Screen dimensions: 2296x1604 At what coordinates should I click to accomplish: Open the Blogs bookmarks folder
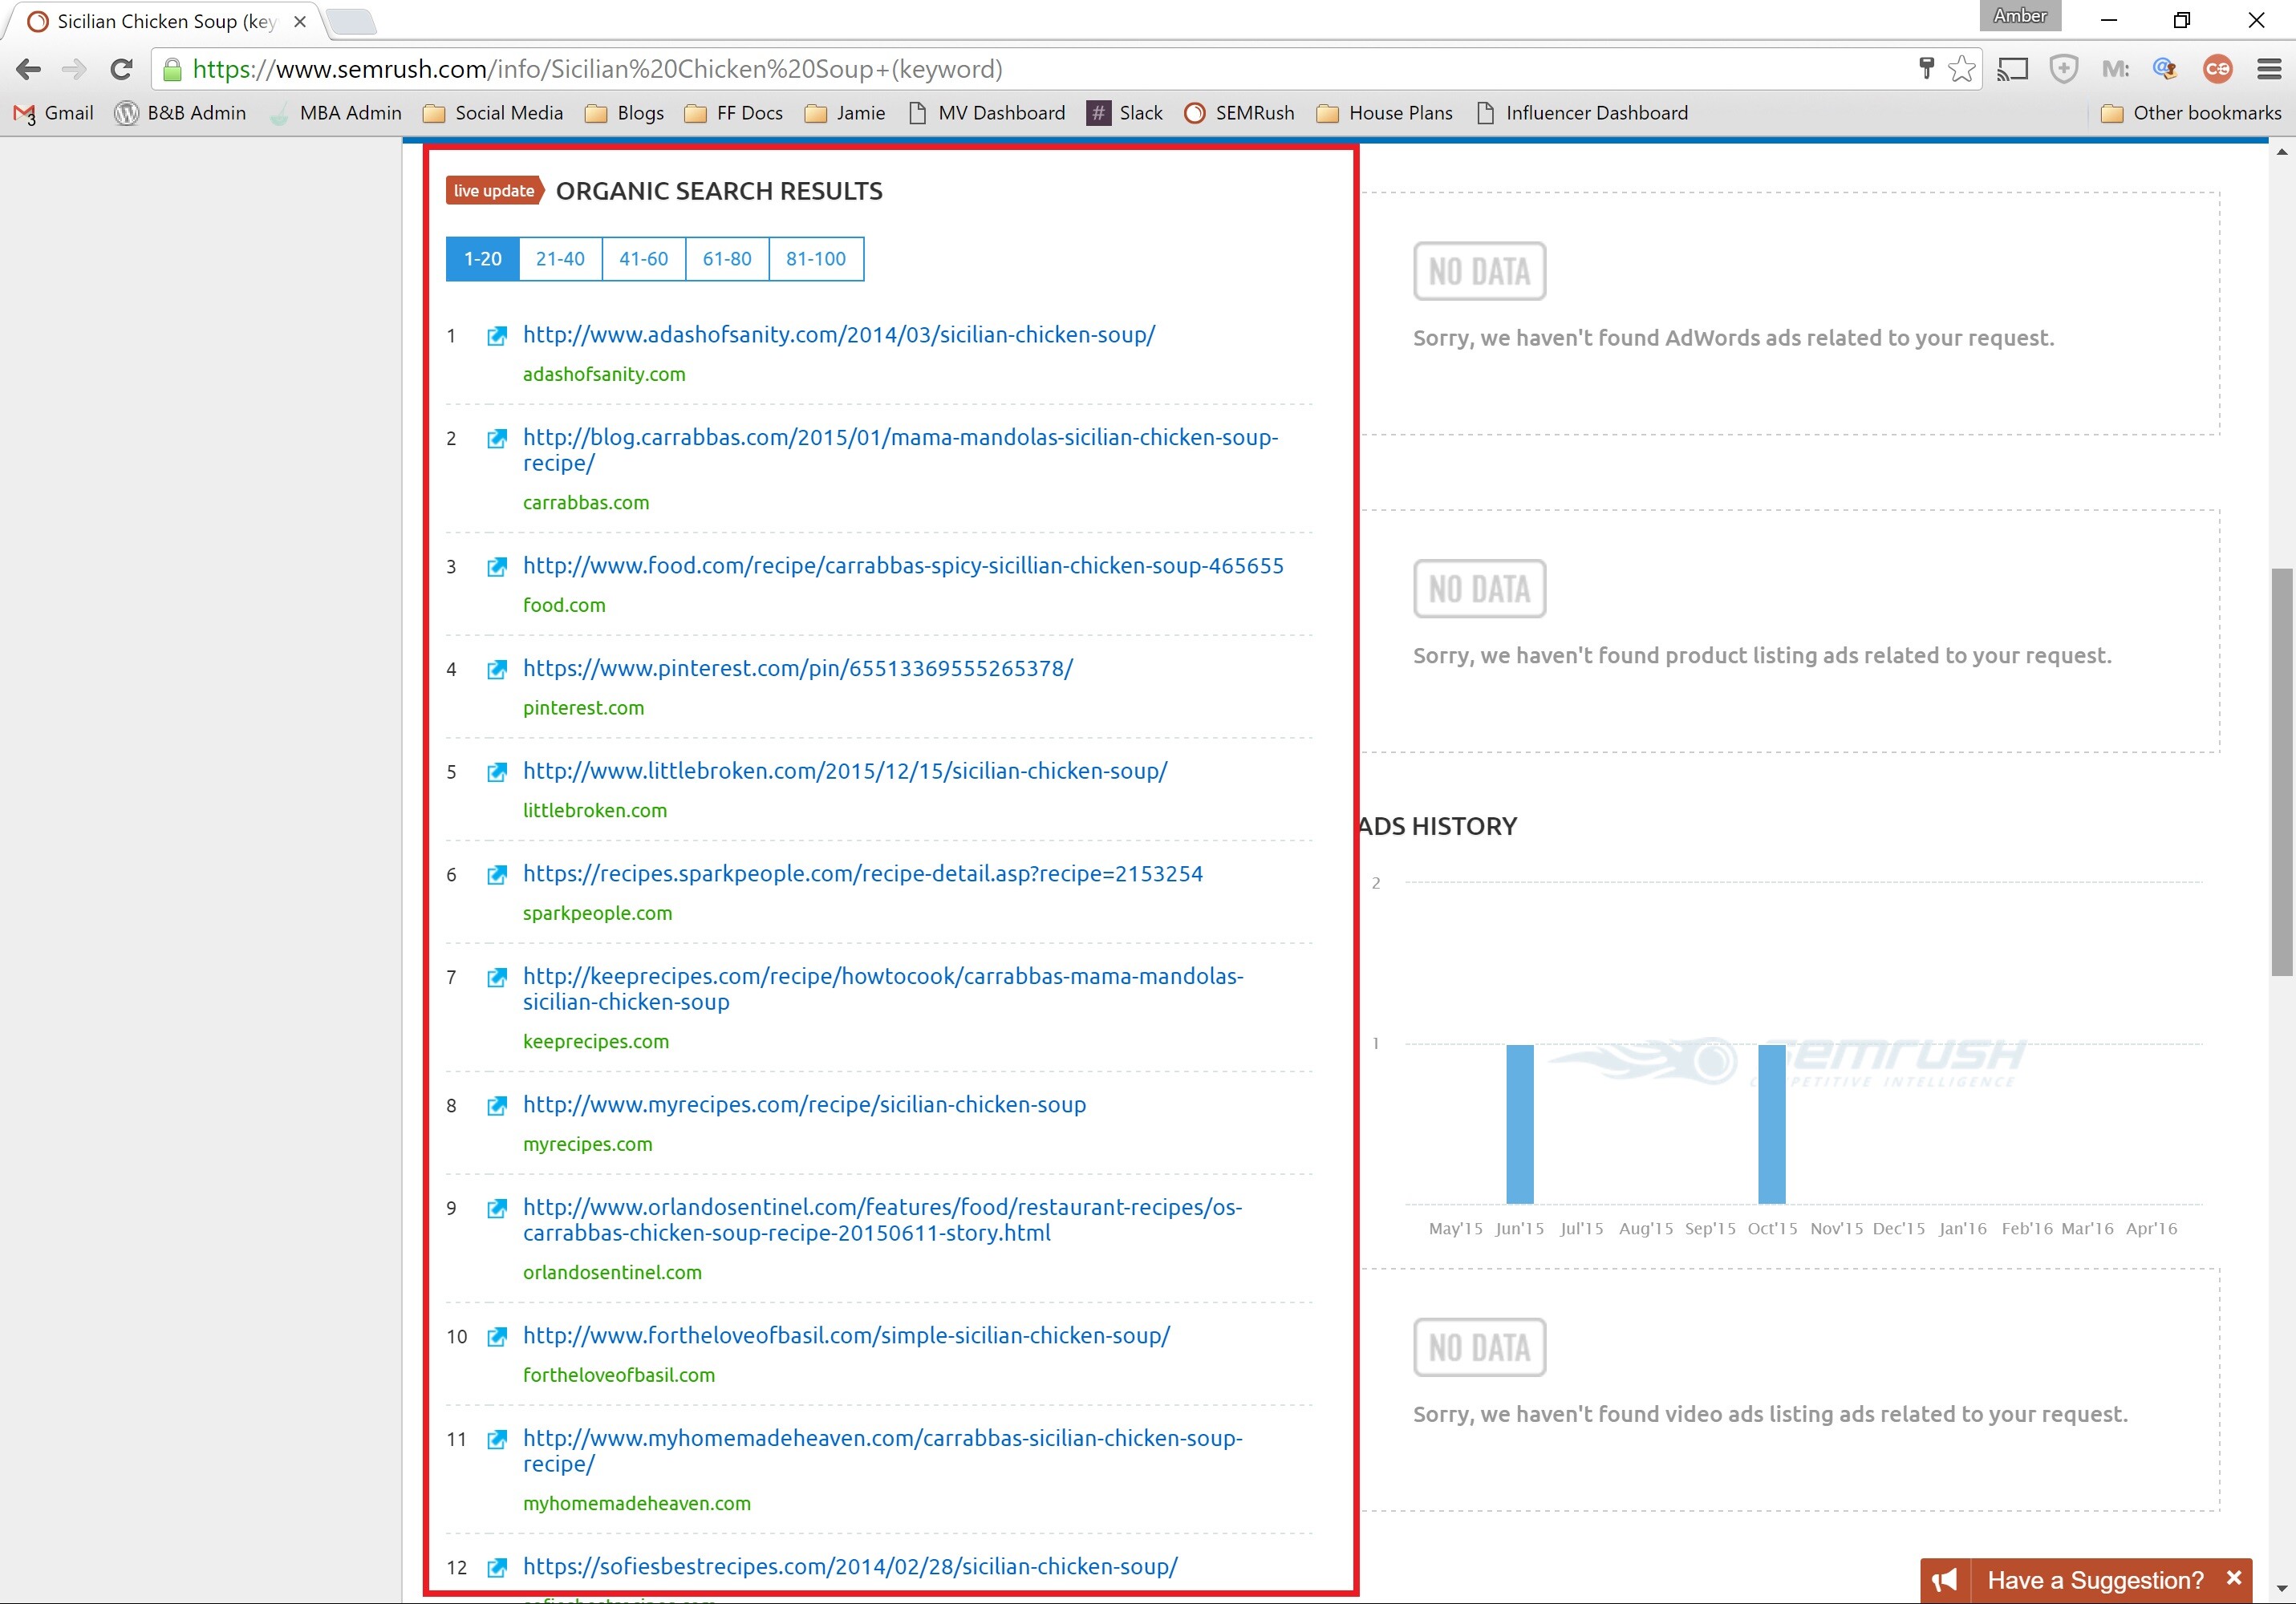point(625,113)
